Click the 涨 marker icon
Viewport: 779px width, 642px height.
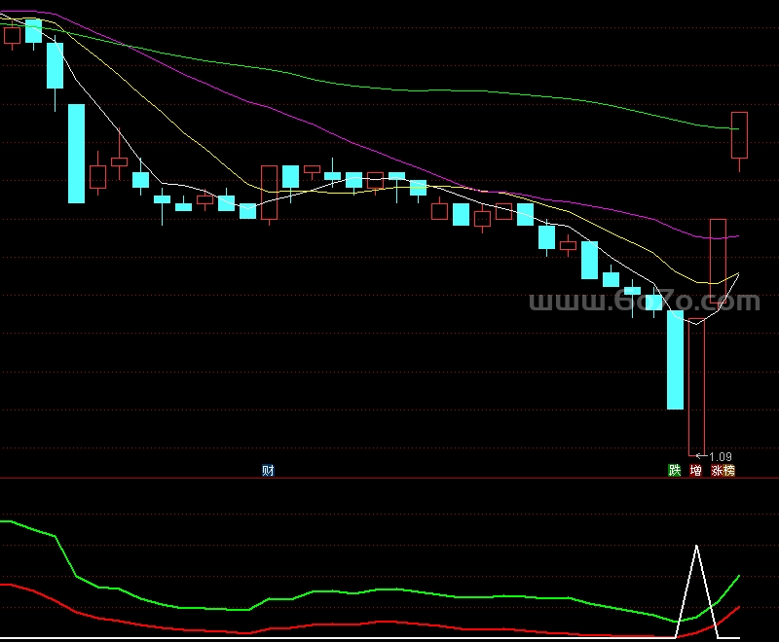(x=717, y=471)
